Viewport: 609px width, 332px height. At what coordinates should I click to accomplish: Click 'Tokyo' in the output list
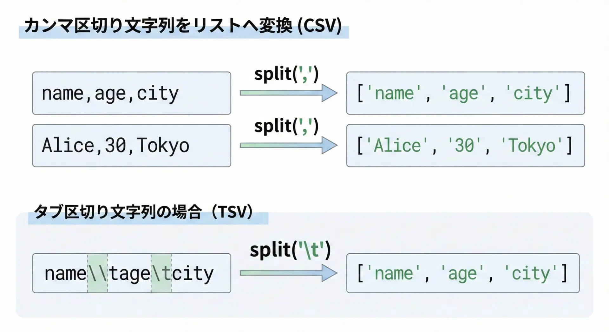(x=532, y=146)
